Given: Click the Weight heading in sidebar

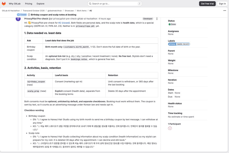Looking at the screenshot, I should pyautogui.click(x=172, y=60).
